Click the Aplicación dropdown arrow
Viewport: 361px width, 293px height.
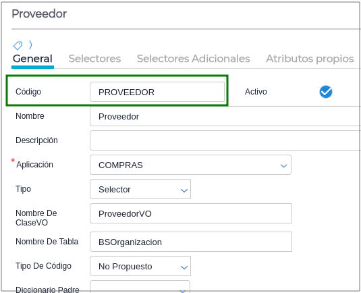[283, 165]
